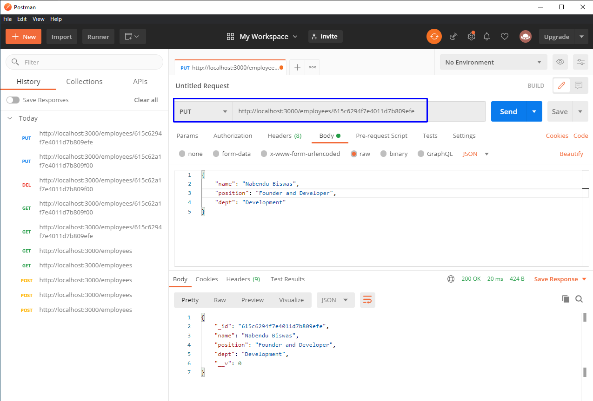The height and width of the screenshot is (401, 593).
Task: Open the user avatar menu
Action: coord(526,37)
